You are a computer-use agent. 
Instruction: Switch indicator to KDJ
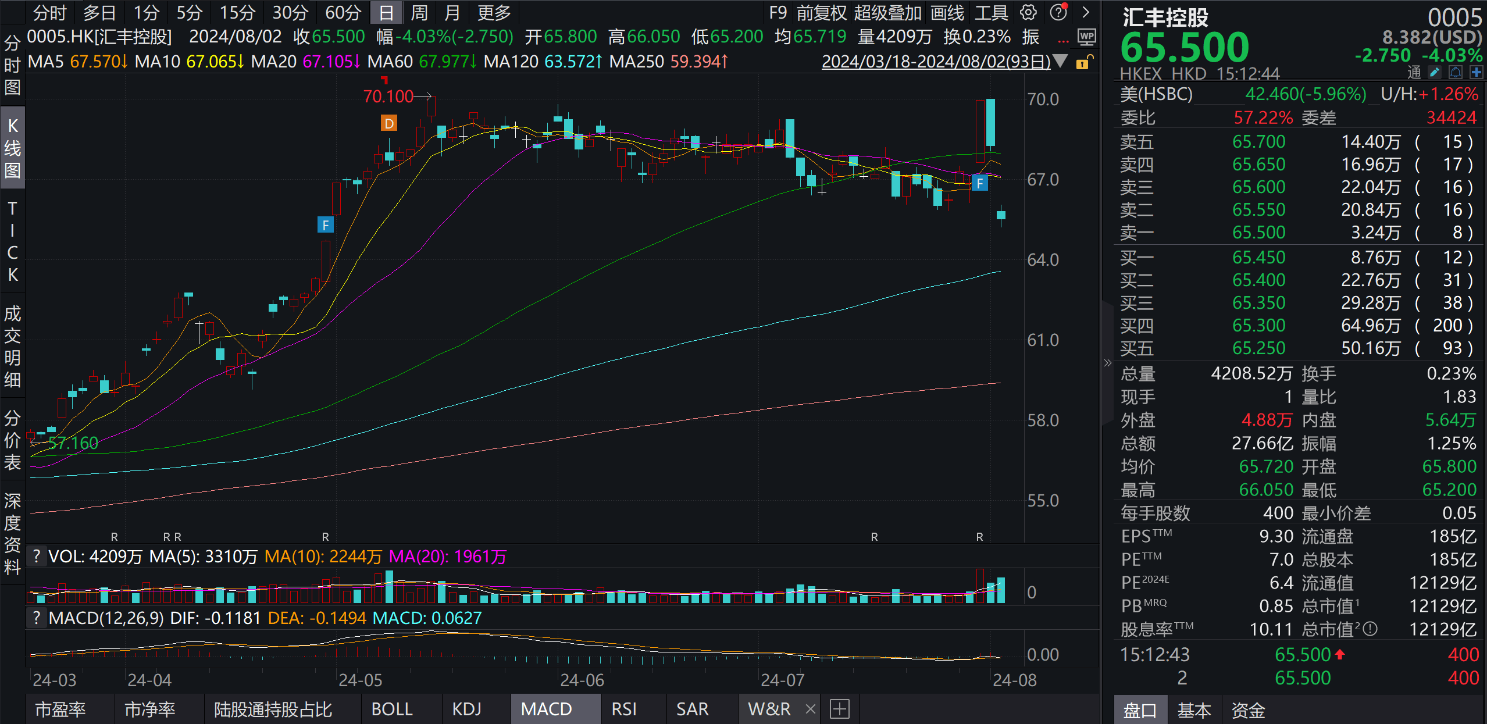point(466,709)
